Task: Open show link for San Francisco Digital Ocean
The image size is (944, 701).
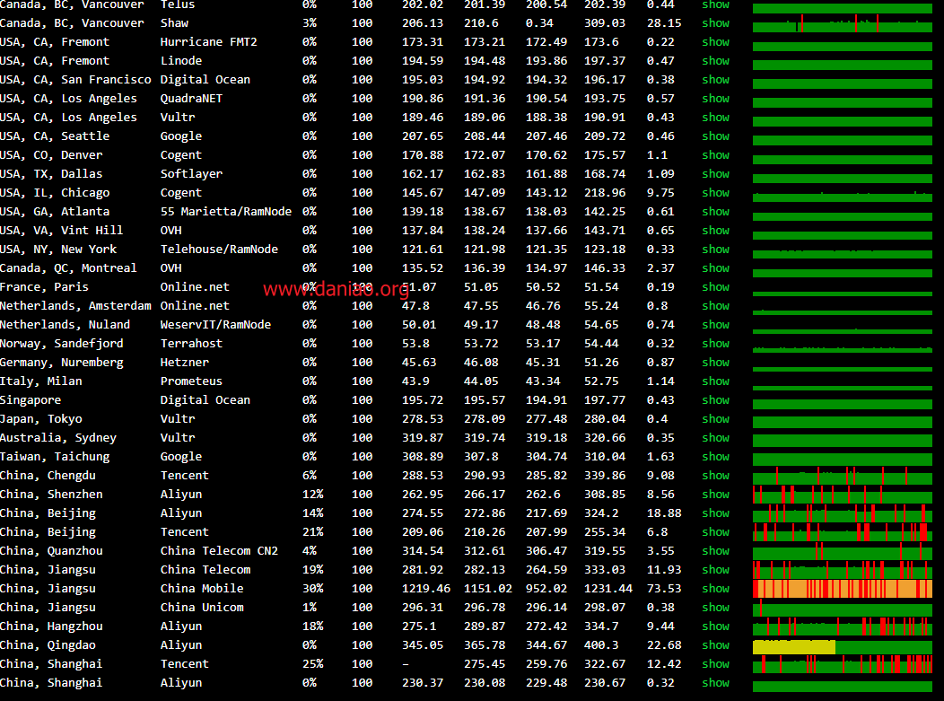Action: pyautogui.click(x=715, y=80)
